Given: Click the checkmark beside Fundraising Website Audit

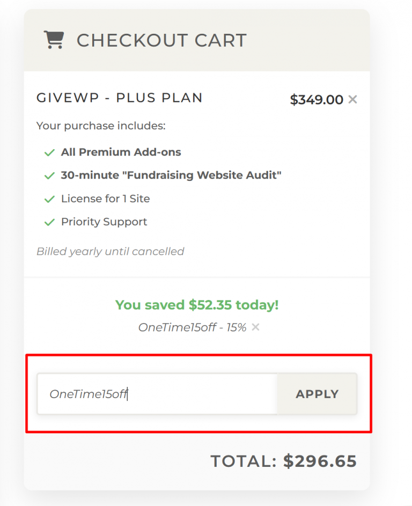Looking at the screenshot, I should click(x=49, y=175).
